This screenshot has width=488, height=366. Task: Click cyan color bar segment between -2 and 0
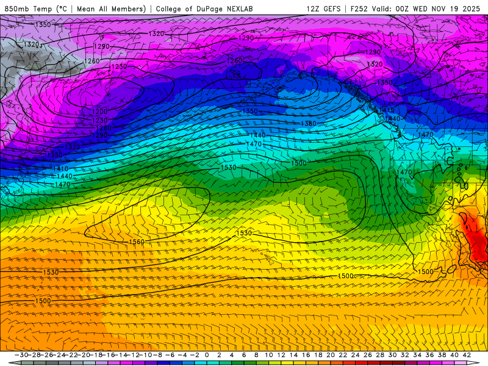201,363
